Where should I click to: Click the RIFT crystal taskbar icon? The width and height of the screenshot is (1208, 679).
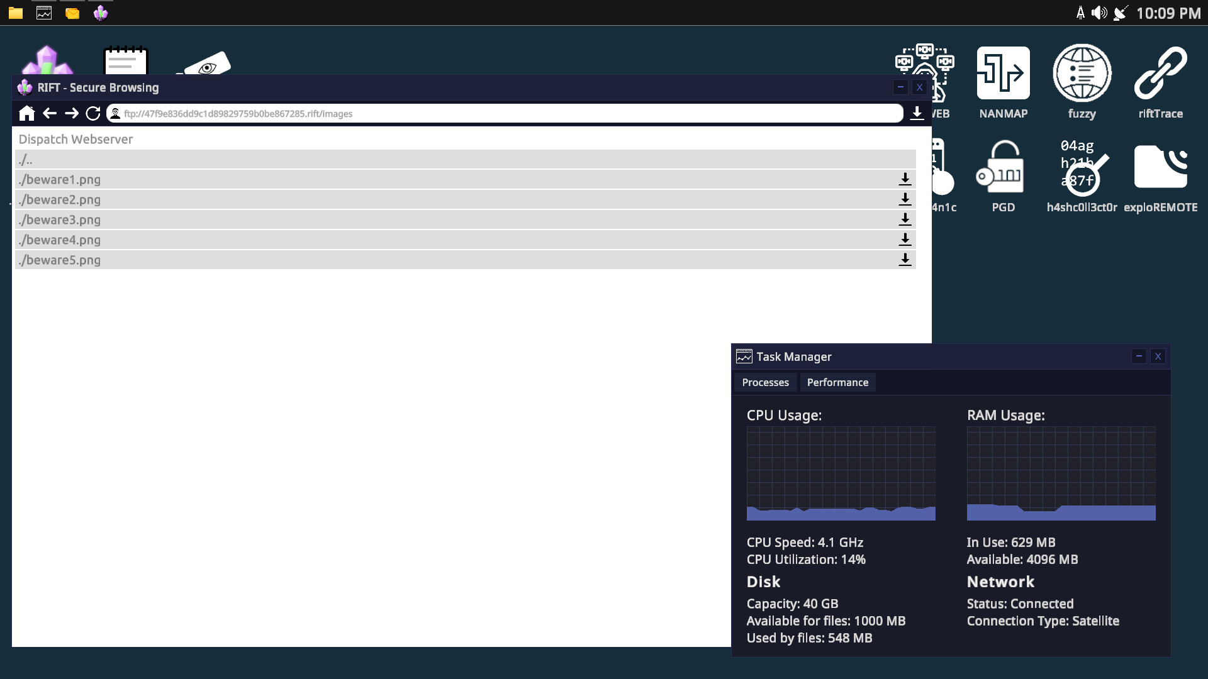pyautogui.click(x=100, y=13)
